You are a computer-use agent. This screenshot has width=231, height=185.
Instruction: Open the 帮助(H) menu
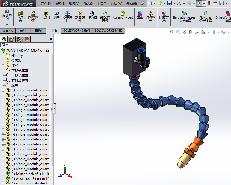132,3
